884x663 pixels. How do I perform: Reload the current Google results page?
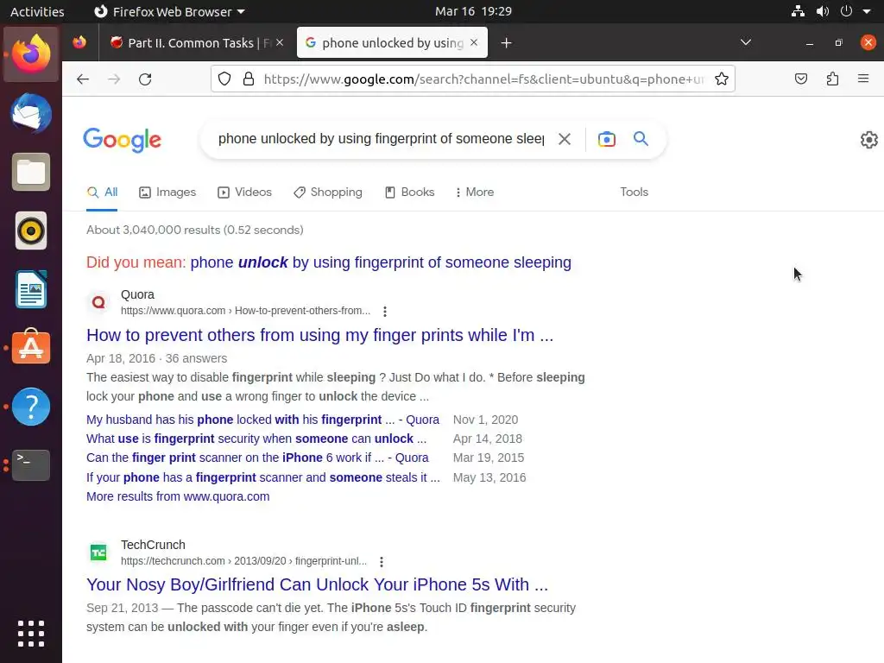coord(145,79)
